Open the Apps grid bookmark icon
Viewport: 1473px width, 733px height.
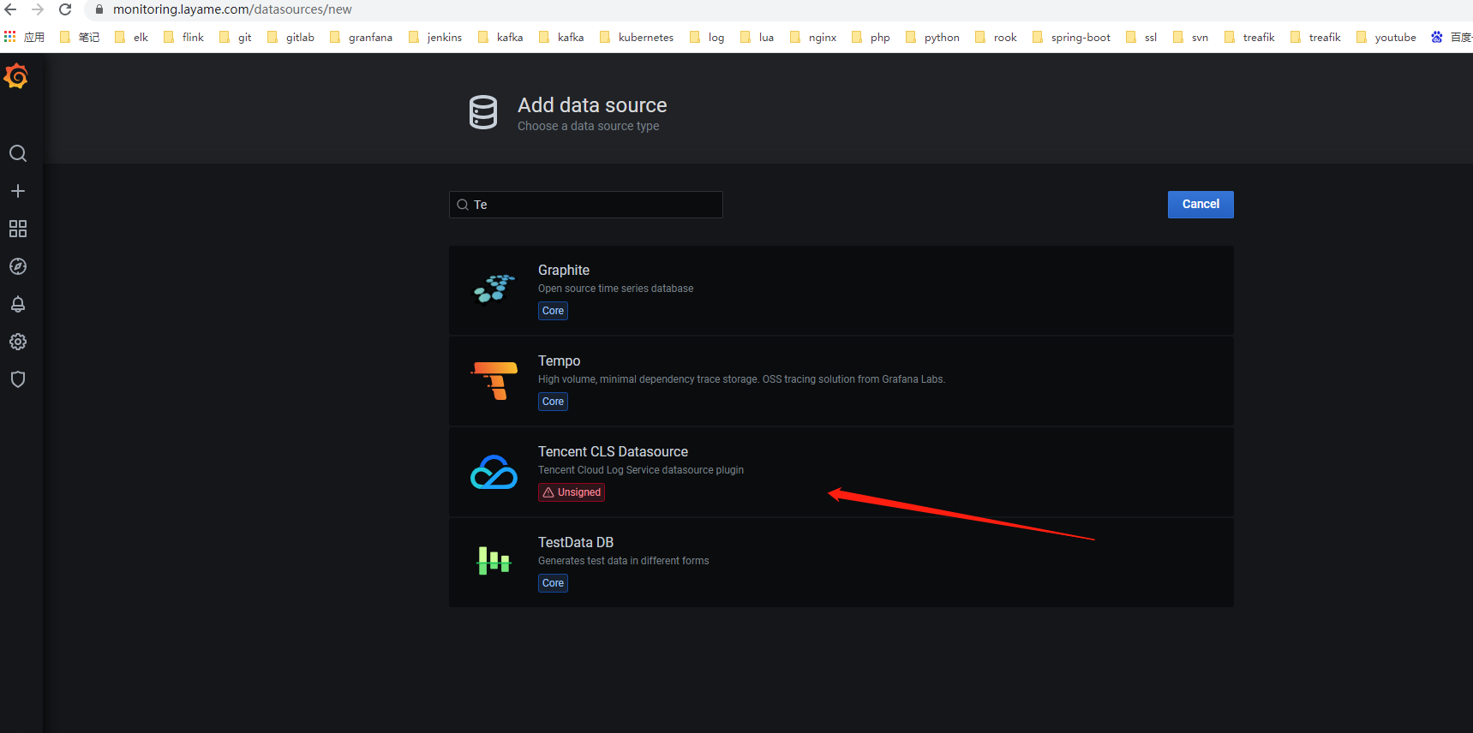coord(10,37)
